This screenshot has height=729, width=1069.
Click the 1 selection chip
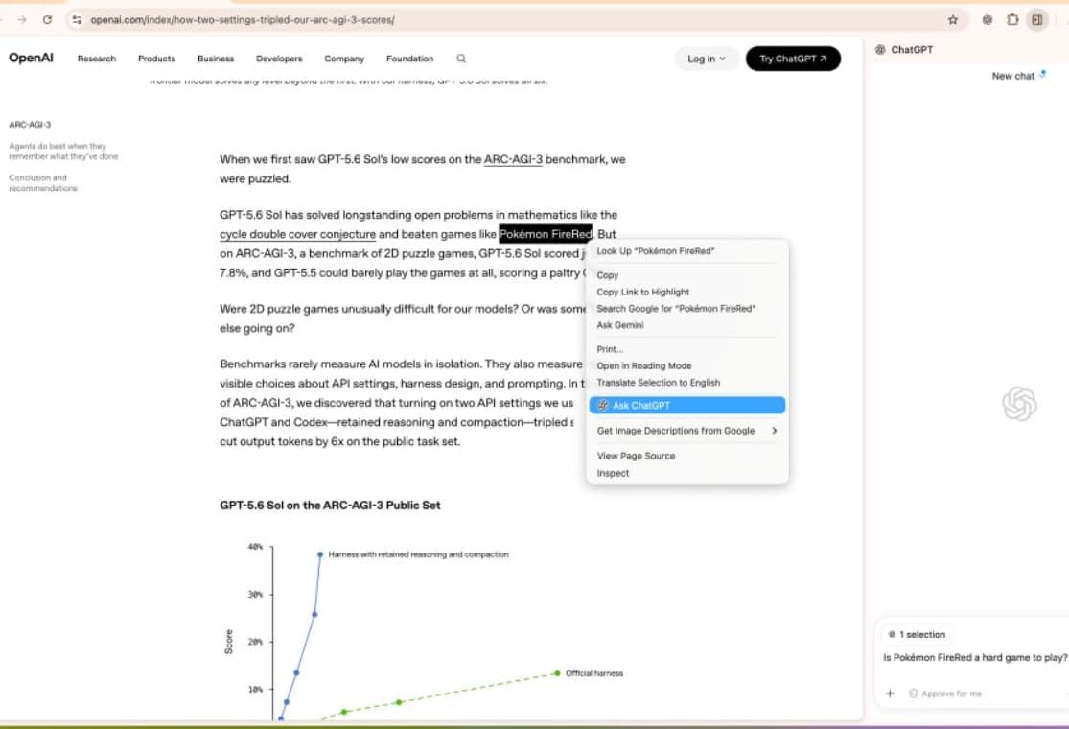(x=917, y=634)
